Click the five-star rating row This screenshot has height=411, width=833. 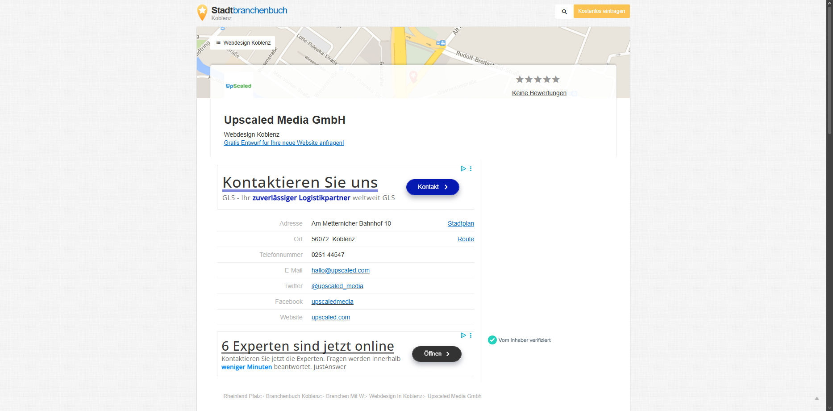pyautogui.click(x=537, y=80)
